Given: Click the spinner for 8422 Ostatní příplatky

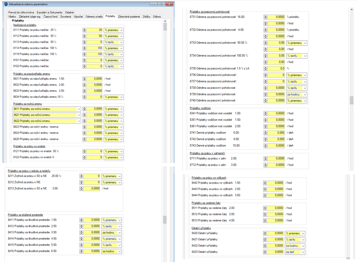Looking at the screenshot, I should [265, 246].
